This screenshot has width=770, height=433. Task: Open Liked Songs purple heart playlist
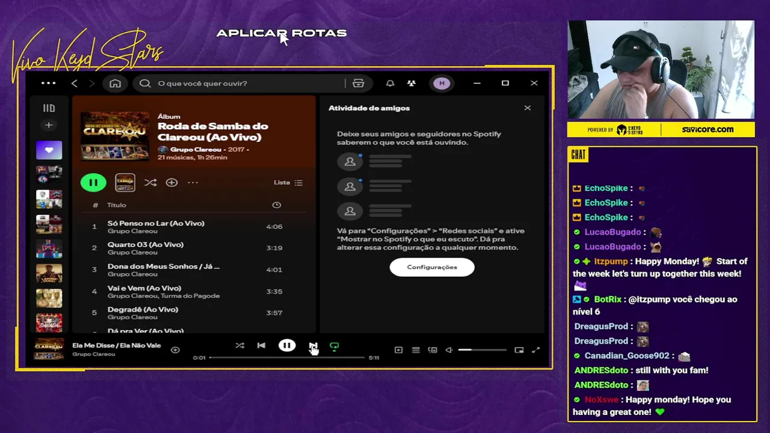pos(49,150)
